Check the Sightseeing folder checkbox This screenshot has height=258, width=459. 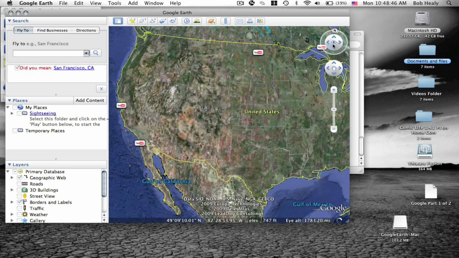(x=19, y=113)
